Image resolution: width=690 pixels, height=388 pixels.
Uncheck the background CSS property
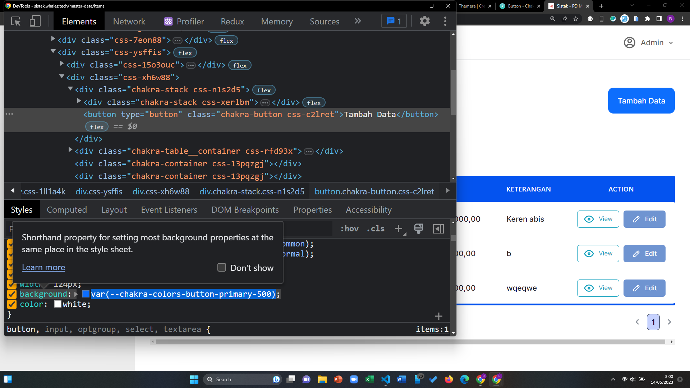[11, 294]
